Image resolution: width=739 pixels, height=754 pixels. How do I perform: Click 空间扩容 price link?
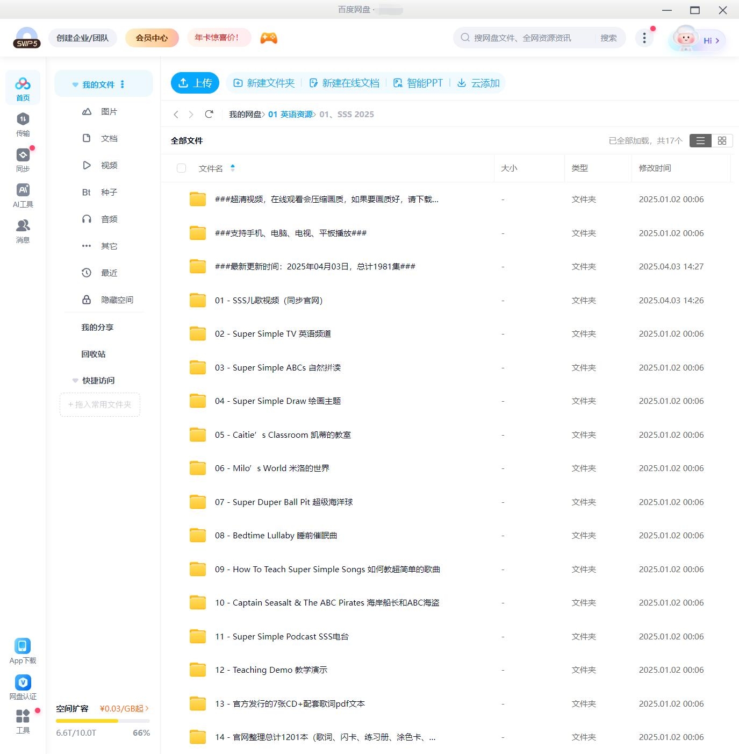(124, 708)
